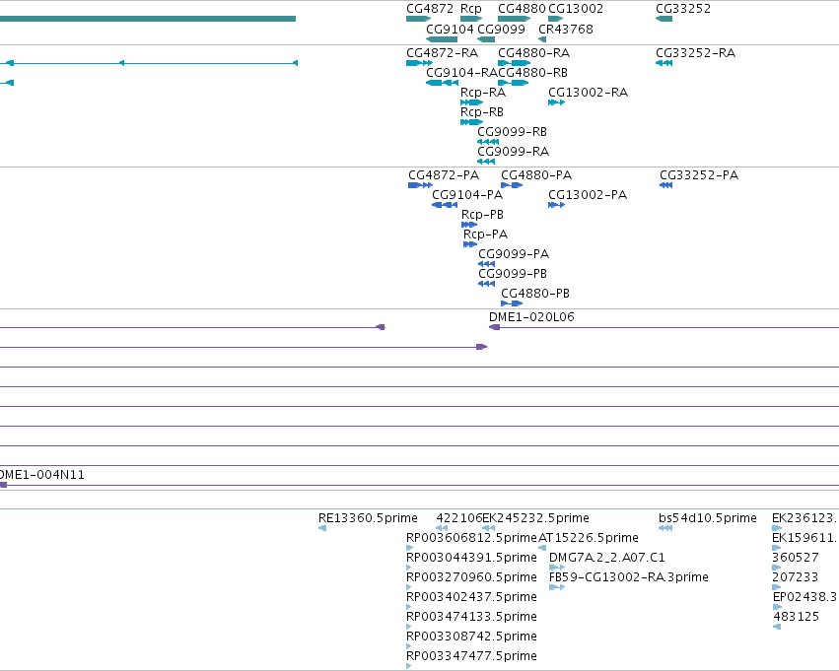Click the RE13360.5prime EST arrow glyph
839x671 pixels.
coord(322,528)
